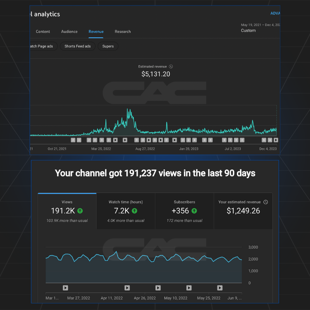The image size is (310, 310).
Task: Click the May 25, 2022 date label
Action: click(208, 298)
